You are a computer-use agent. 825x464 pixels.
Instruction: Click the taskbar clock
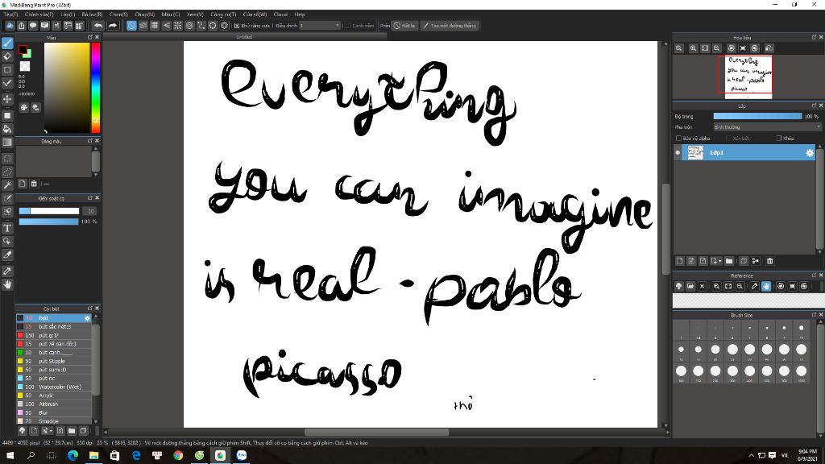[807, 456]
